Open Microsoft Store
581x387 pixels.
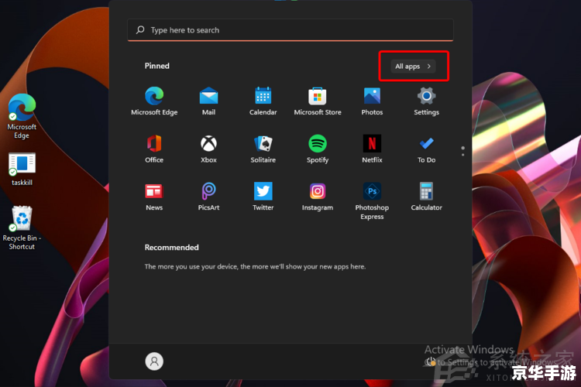(x=318, y=101)
